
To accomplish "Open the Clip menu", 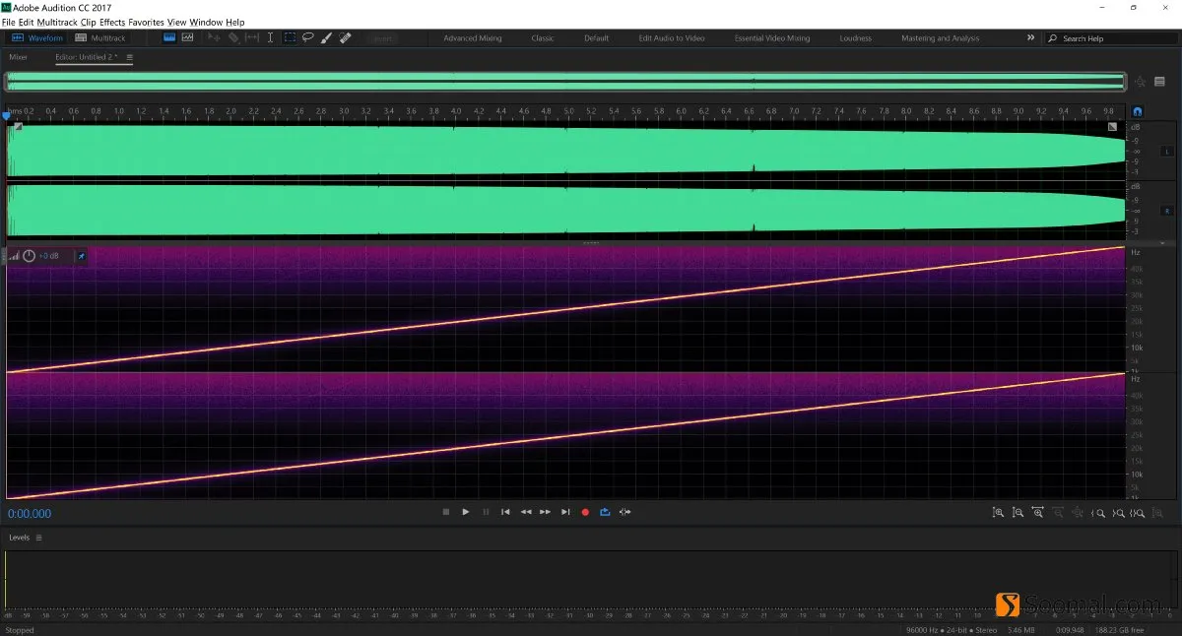I will [89, 22].
